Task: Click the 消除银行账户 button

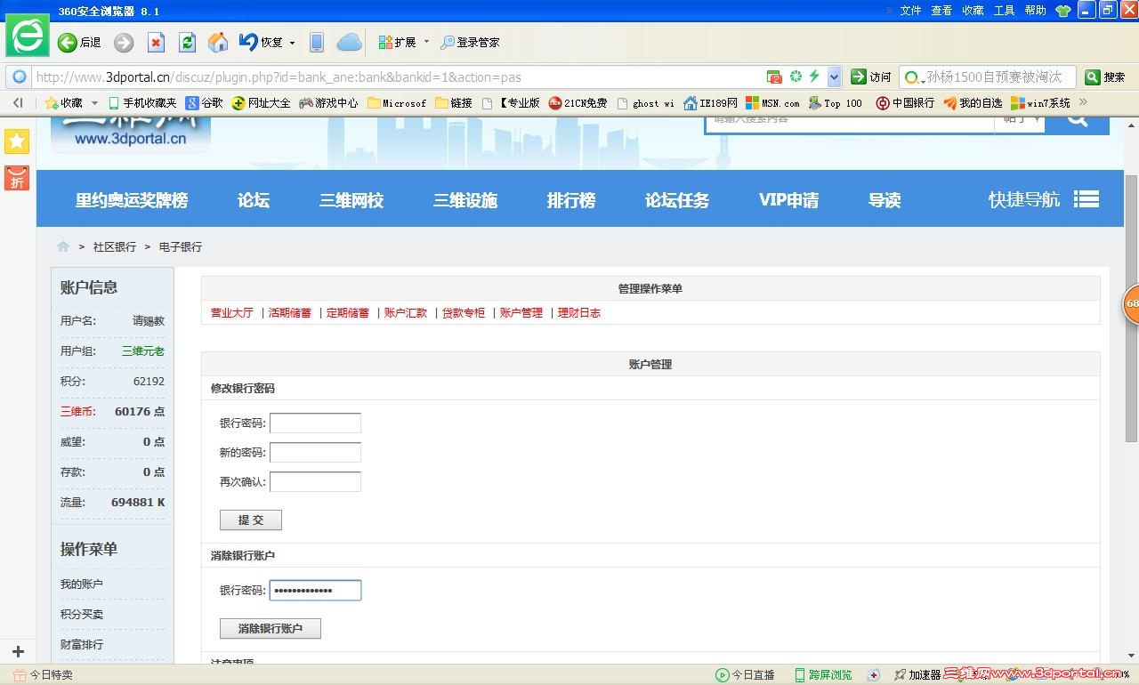Action: coord(271,628)
